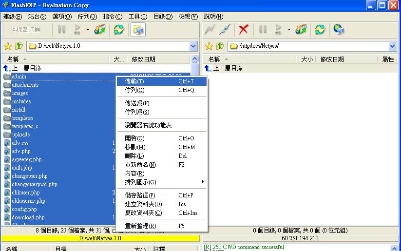Expand the local path D:\web\Netyea 1.0 dropdown
The height and width of the screenshot is (251, 401).
pyautogui.click(x=193, y=46)
